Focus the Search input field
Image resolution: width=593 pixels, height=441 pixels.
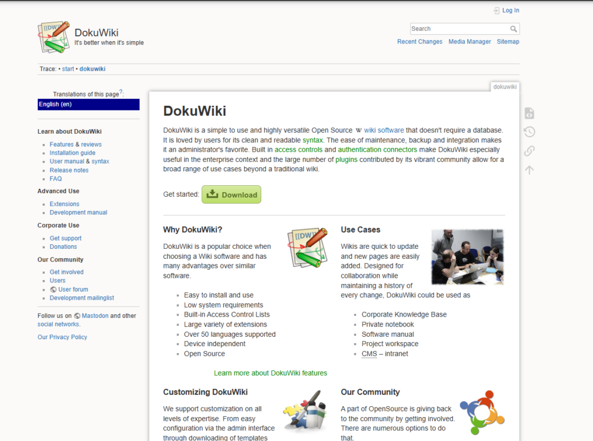point(459,29)
